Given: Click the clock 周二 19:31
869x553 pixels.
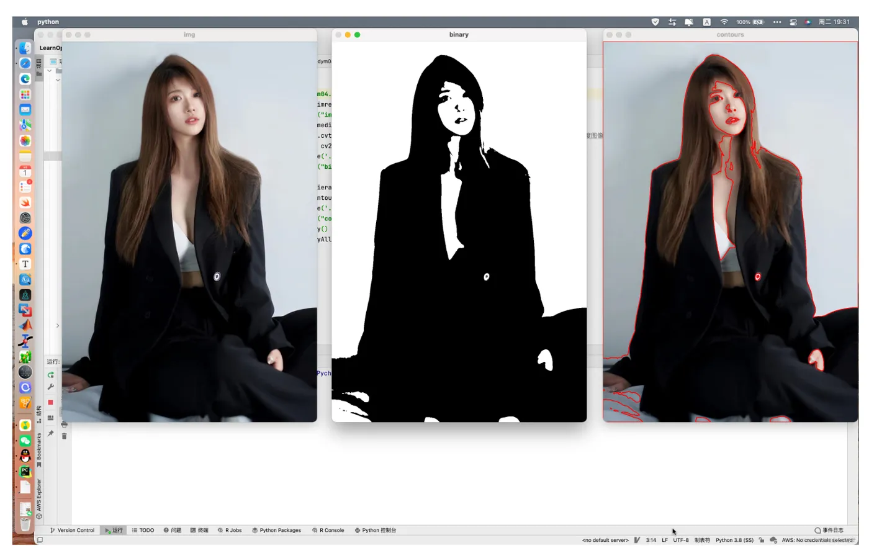Looking at the screenshot, I should (834, 22).
